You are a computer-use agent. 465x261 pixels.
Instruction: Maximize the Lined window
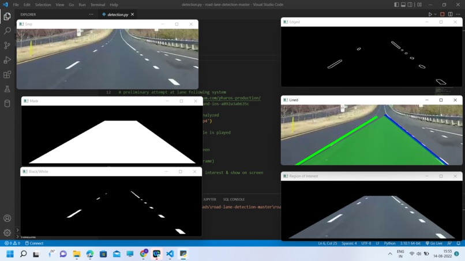click(x=441, y=100)
